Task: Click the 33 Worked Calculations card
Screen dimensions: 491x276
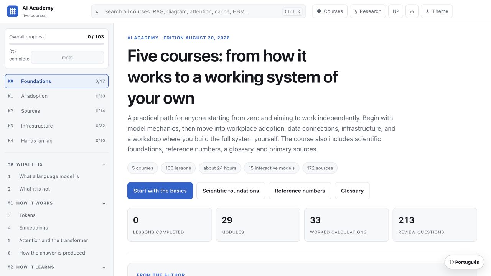Action: pyautogui.click(x=346, y=225)
